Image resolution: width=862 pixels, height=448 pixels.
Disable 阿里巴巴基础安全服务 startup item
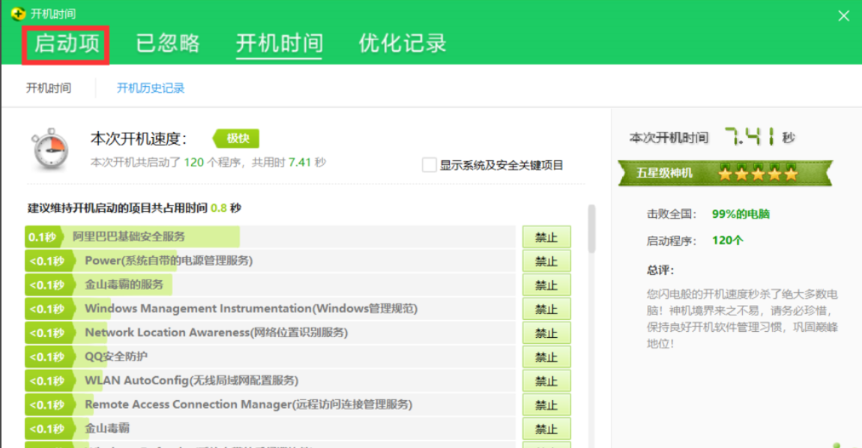546,237
